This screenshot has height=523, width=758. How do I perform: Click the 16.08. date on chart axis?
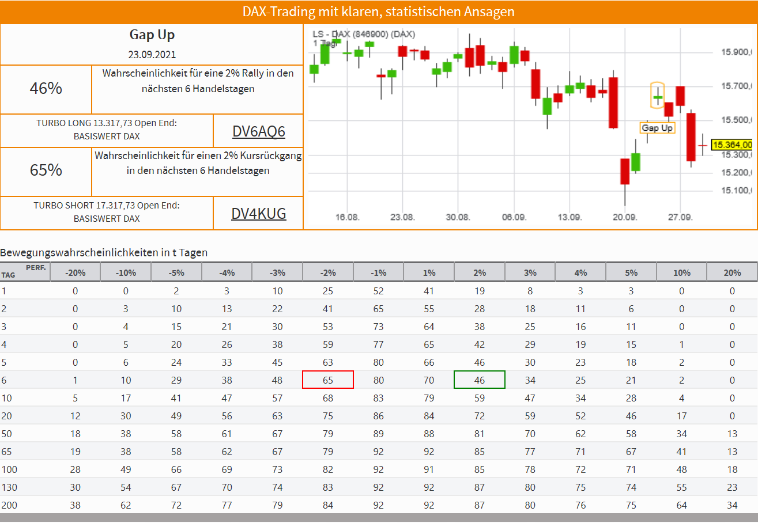(347, 217)
